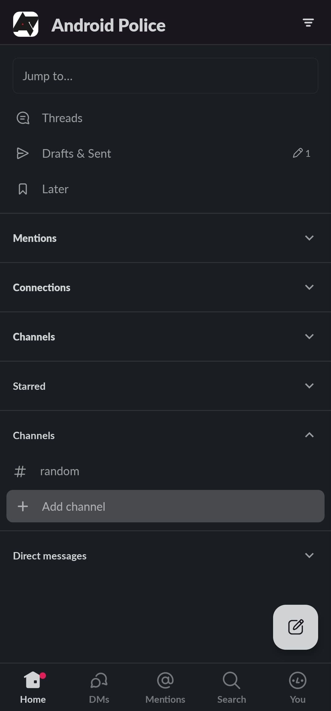Expand the Connections section
Image resolution: width=331 pixels, height=711 pixels.
point(309,287)
